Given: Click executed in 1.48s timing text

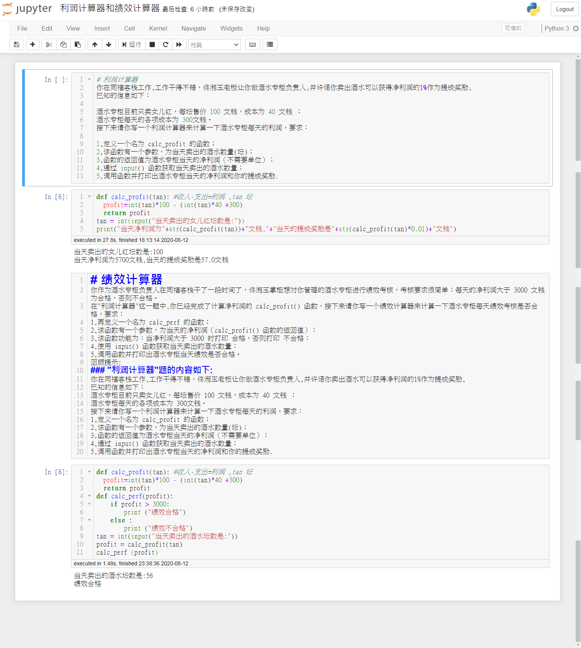Looking at the screenshot, I should (x=131, y=563).
